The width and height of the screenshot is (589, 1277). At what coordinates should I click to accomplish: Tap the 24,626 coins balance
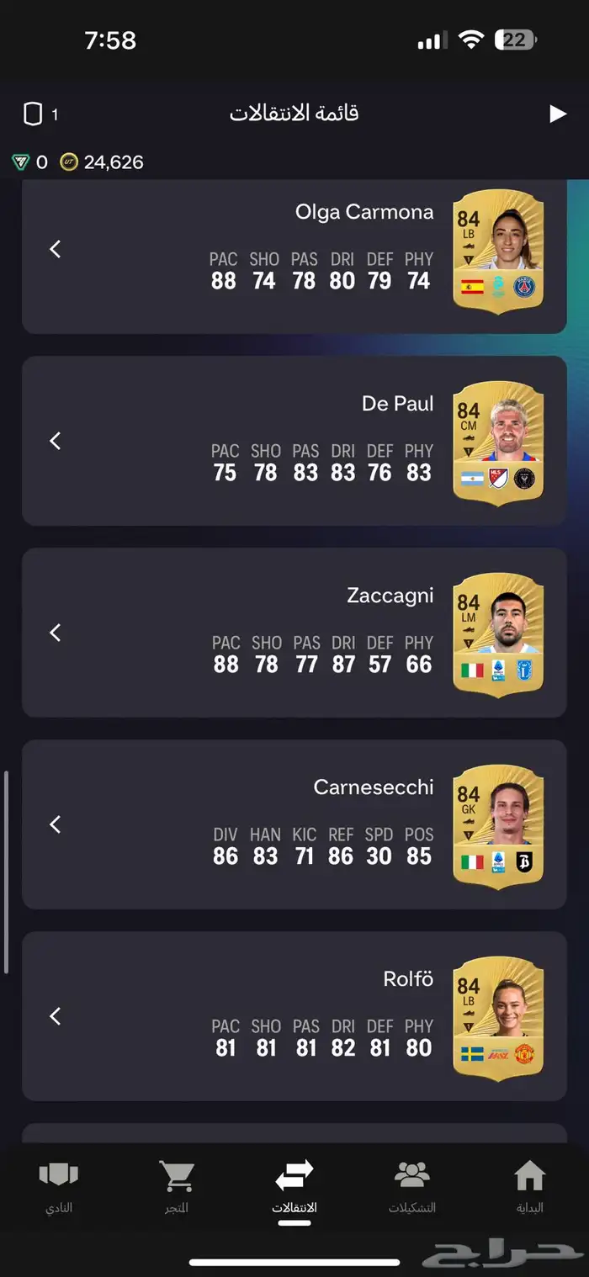click(114, 162)
